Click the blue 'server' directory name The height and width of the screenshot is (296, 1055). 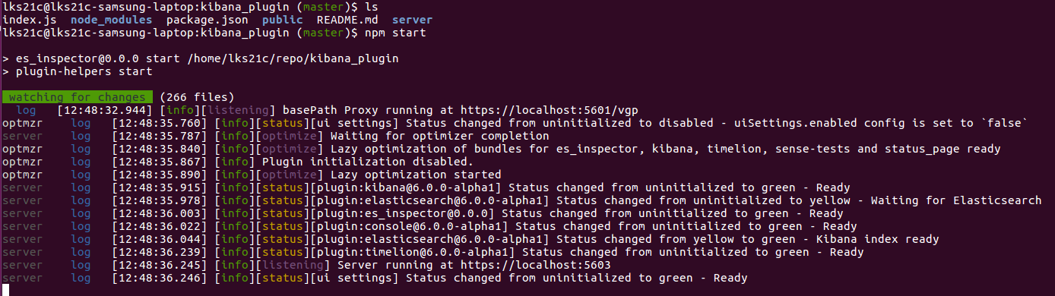tap(413, 20)
